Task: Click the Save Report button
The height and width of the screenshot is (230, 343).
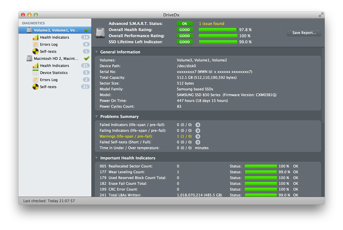Action: 304,33
